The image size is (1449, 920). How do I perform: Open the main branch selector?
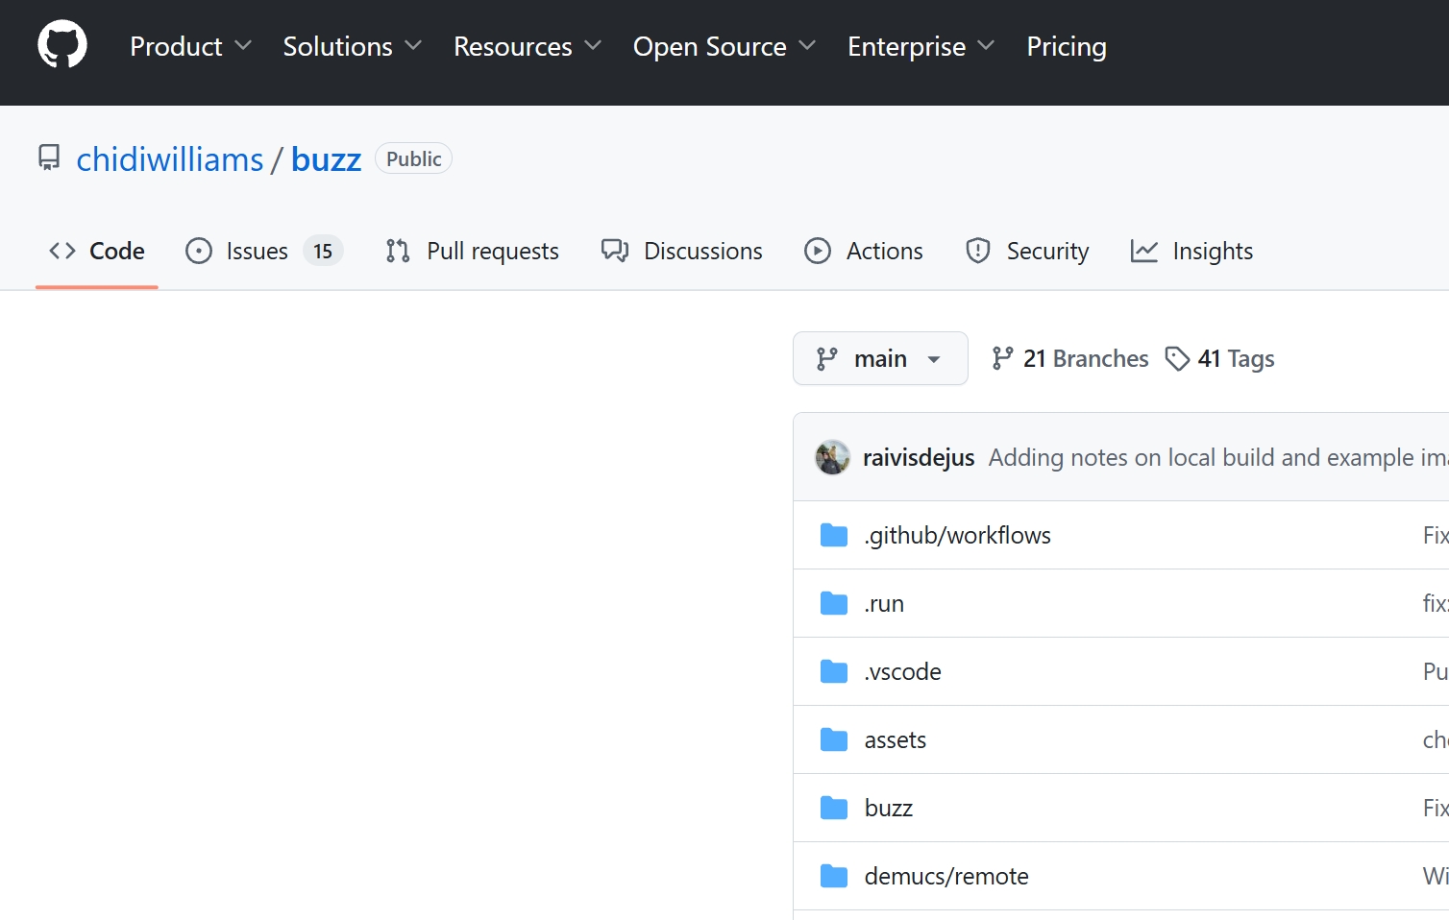click(x=879, y=358)
